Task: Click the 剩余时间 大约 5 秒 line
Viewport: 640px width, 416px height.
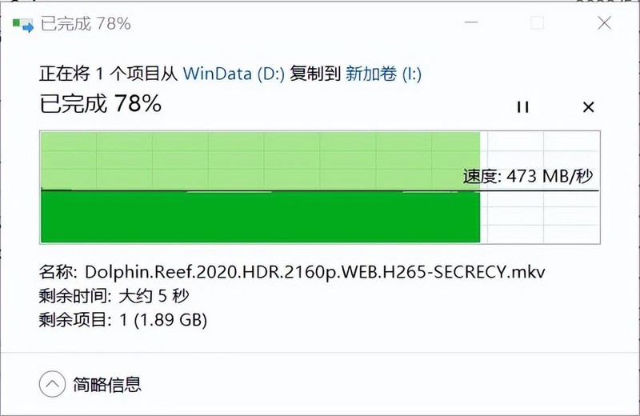Action: tap(114, 296)
